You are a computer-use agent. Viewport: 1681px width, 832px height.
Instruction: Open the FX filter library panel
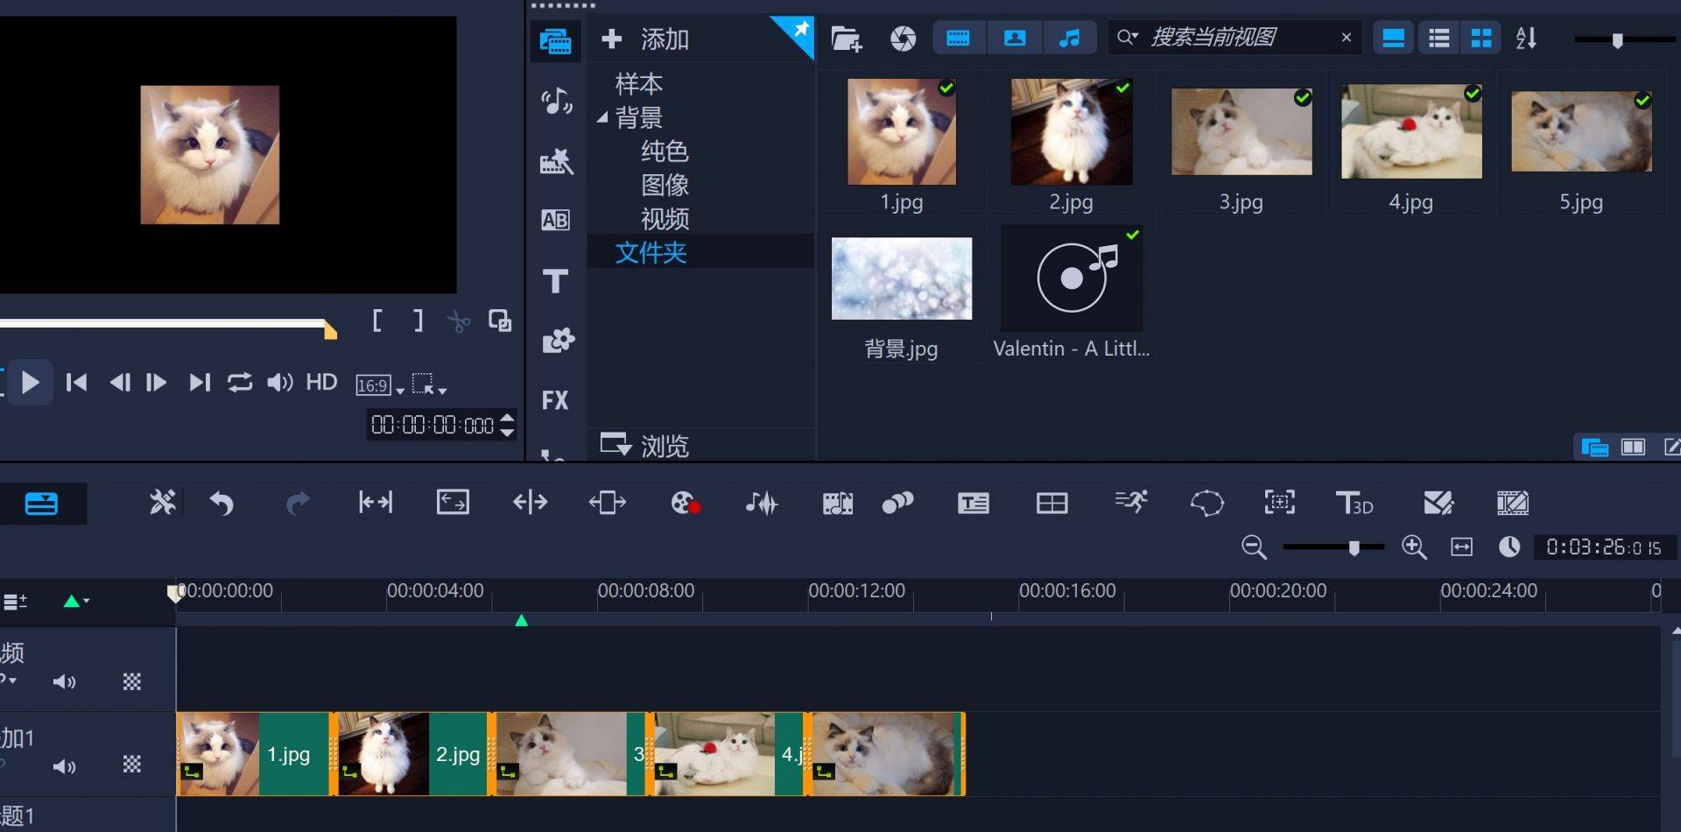(555, 400)
